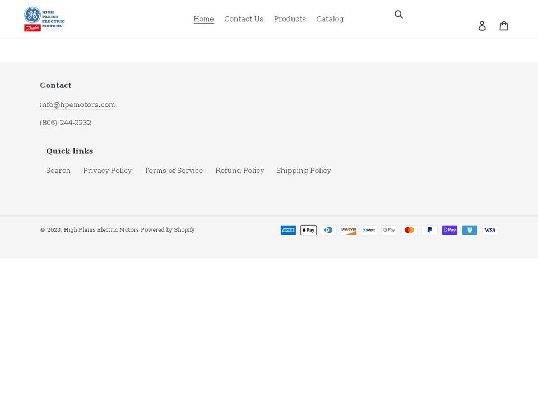Viewport: 538px width, 403px height.
Task: Click the info@hpemotors.com email link
Action: 77,105
